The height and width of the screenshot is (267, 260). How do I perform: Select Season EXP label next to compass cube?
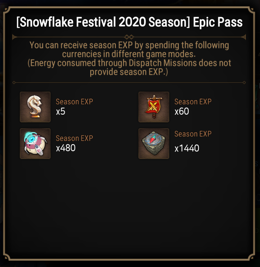click(193, 134)
